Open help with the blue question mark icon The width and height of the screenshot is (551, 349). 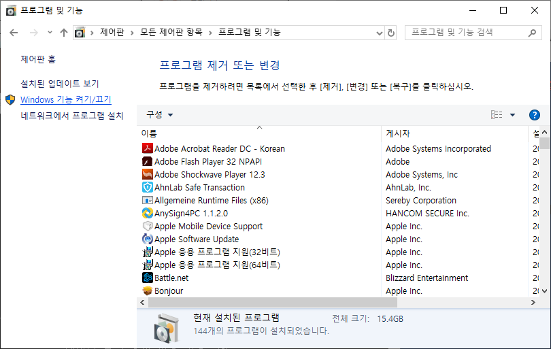tap(534, 115)
